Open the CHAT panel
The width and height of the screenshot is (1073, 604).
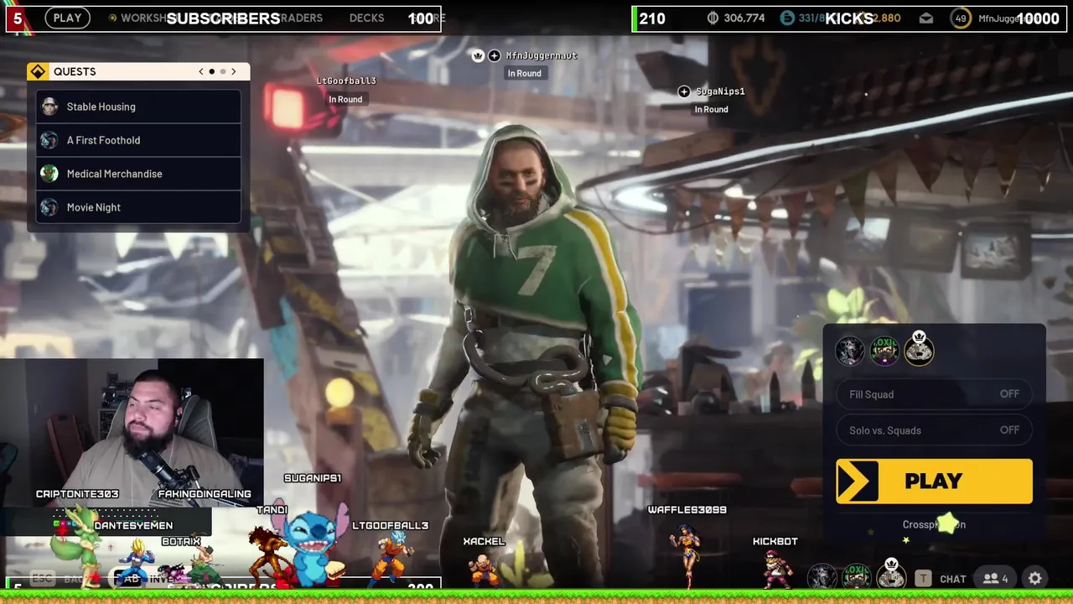(953, 579)
